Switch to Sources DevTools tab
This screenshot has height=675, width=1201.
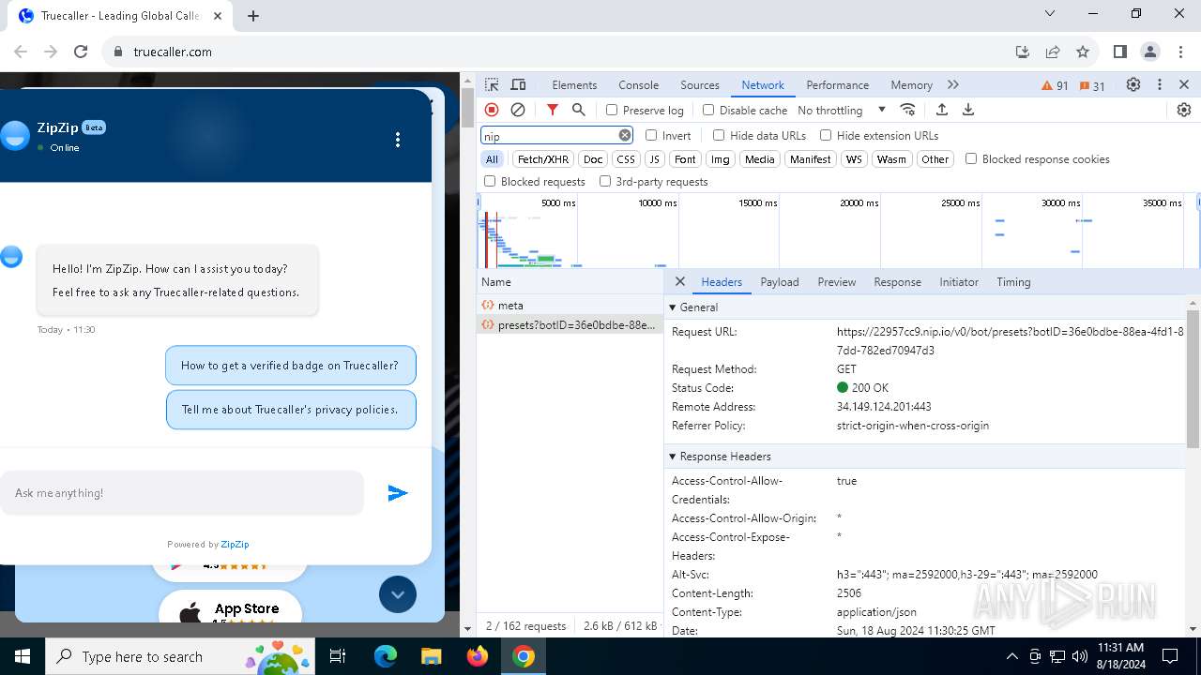click(700, 84)
